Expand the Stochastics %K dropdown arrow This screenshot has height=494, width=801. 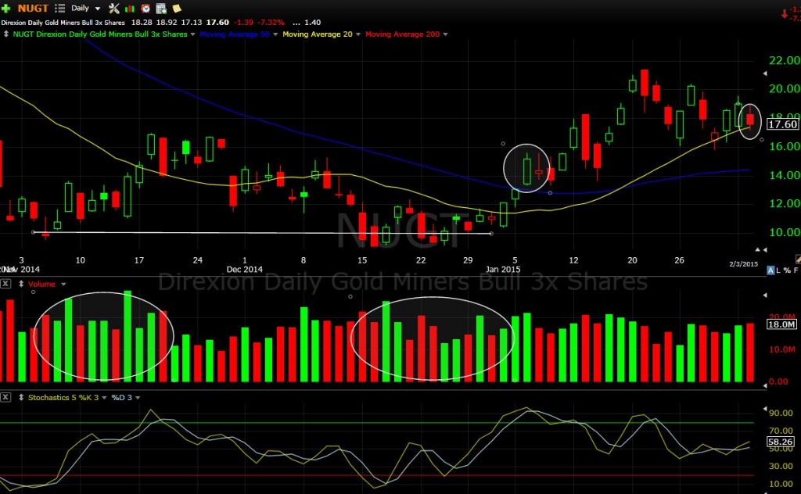(x=105, y=398)
